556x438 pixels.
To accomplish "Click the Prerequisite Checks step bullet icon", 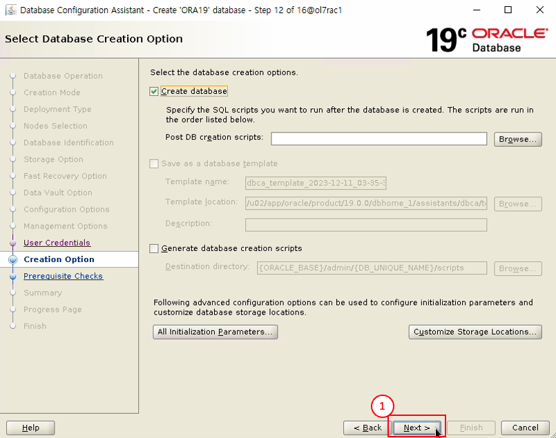I will pyautogui.click(x=12, y=276).
